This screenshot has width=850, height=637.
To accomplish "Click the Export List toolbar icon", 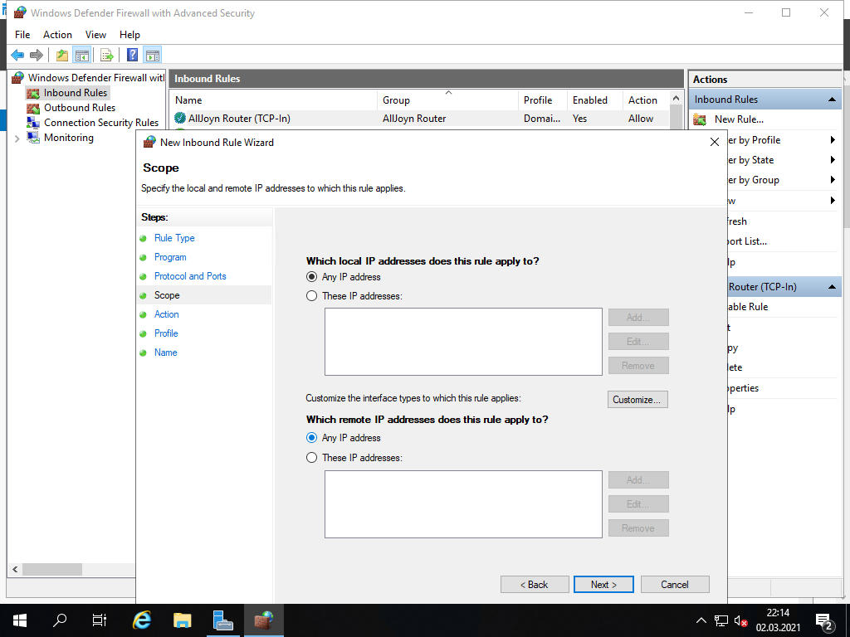I will (106, 55).
